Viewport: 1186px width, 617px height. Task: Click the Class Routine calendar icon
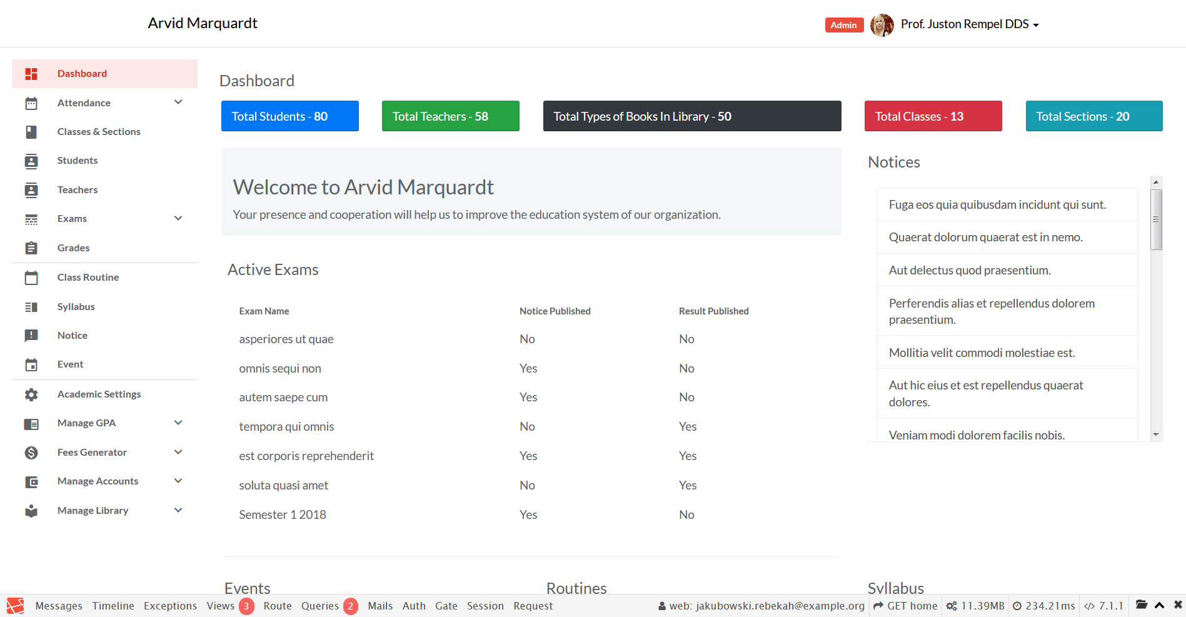point(31,278)
